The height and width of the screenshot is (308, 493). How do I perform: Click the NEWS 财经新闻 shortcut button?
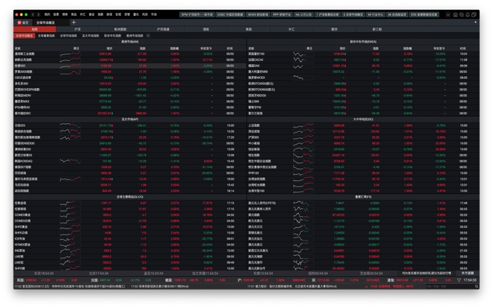click(x=257, y=14)
